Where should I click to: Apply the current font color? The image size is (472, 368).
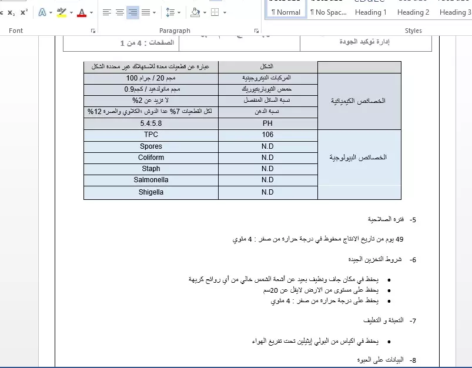pyautogui.click(x=83, y=12)
